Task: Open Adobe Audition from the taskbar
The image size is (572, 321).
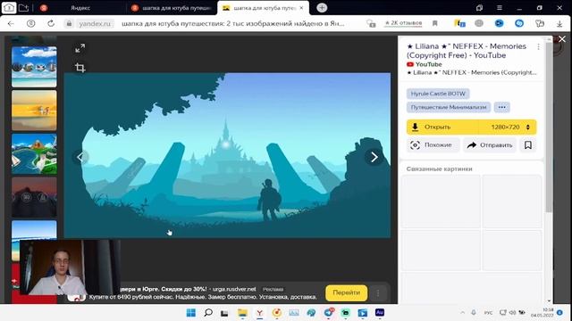Action: [380, 313]
